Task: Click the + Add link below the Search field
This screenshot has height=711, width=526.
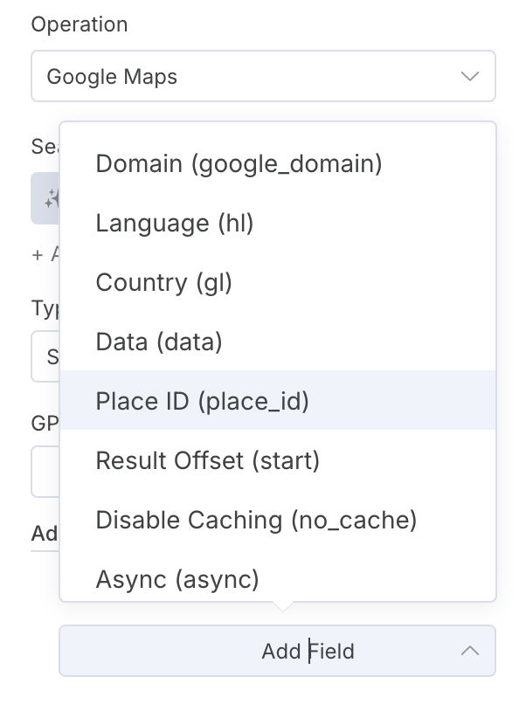Action: click(45, 254)
